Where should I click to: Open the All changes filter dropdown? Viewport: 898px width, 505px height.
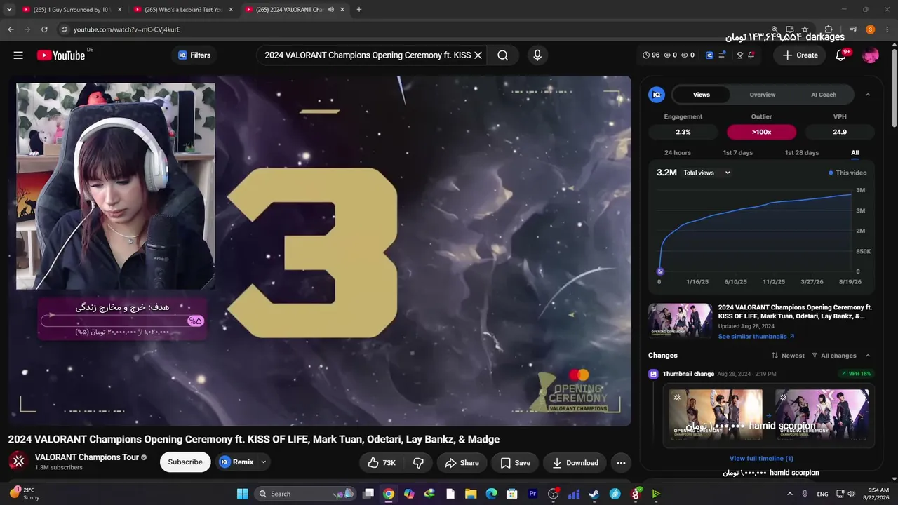(x=834, y=356)
